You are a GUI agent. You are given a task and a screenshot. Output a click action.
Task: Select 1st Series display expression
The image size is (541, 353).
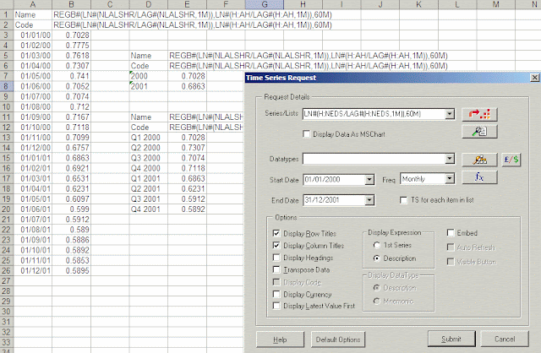pyautogui.click(x=377, y=245)
